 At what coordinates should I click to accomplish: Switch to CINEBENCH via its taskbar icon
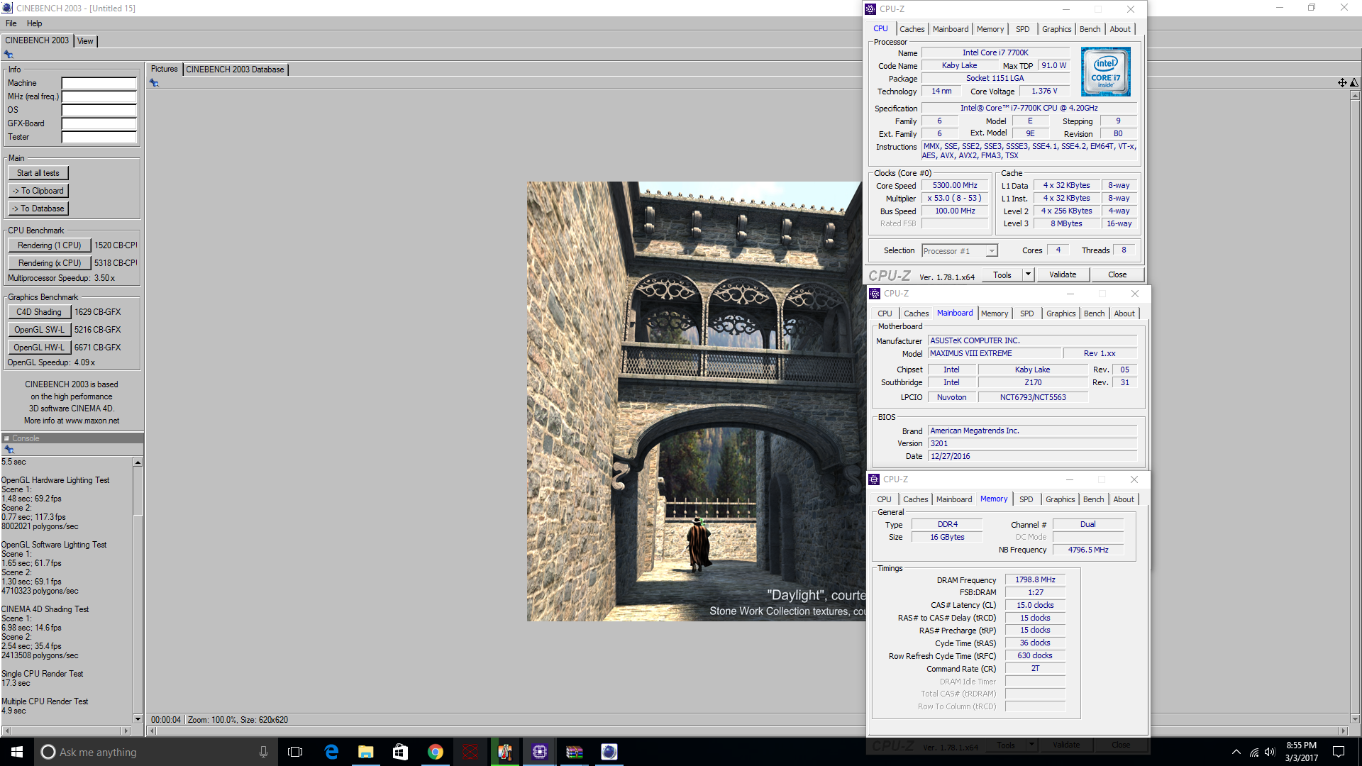[609, 752]
